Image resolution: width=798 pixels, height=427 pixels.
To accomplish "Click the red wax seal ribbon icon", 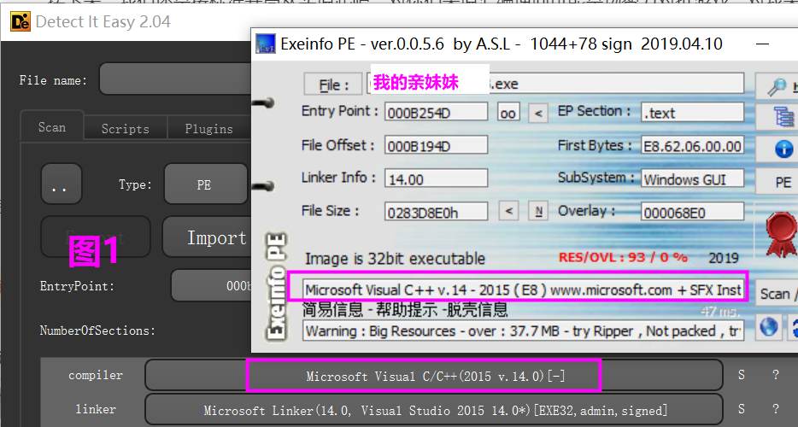I will (781, 235).
